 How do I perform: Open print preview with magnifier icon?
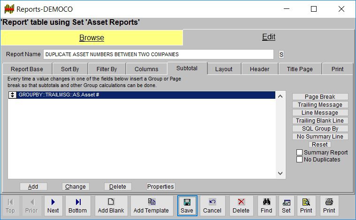[306, 206]
